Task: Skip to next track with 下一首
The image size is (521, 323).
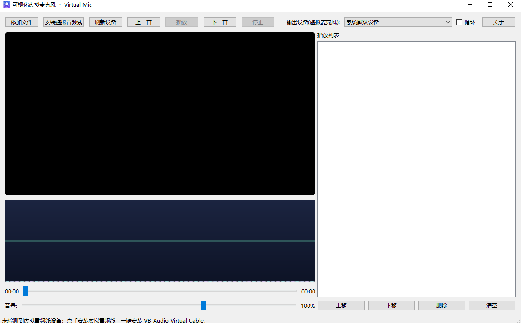Action: pyautogui.click(x=220, y=22)
